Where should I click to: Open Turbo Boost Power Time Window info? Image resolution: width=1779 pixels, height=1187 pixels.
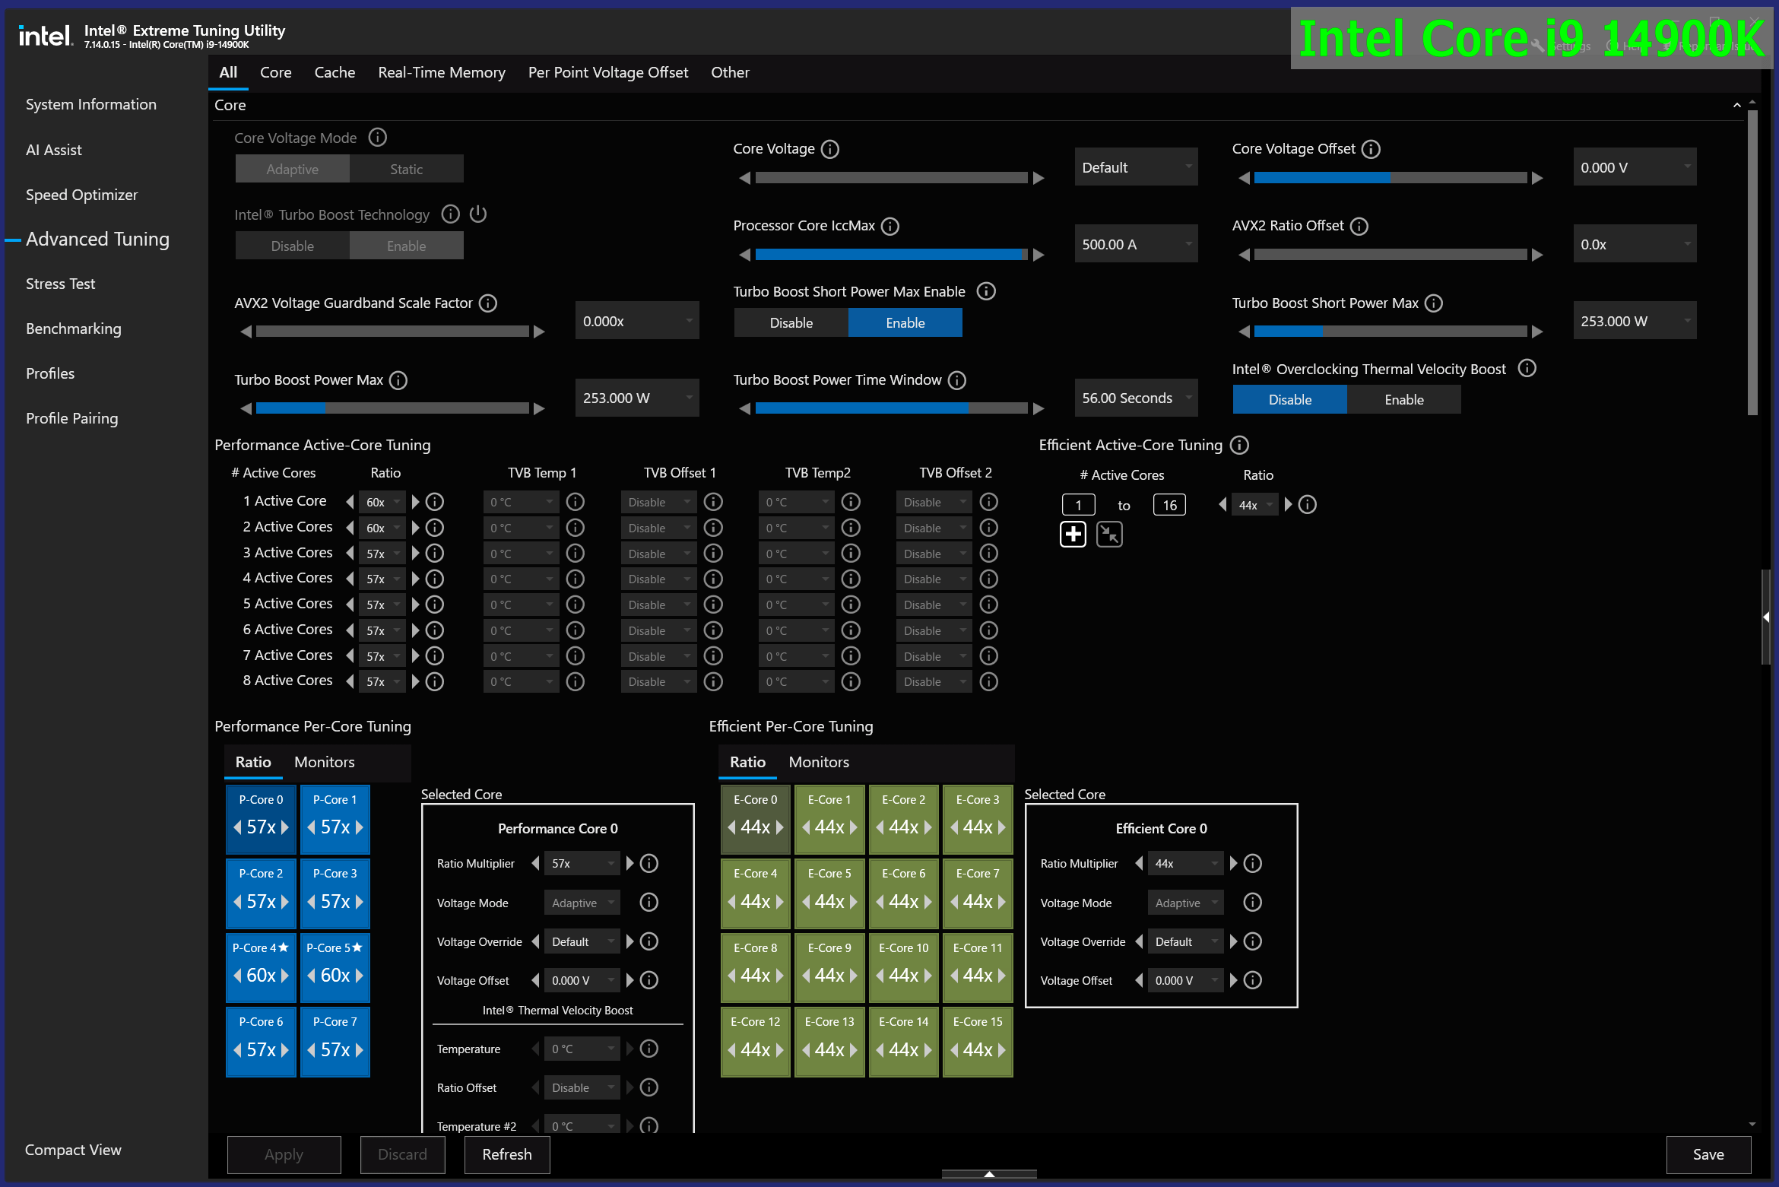point(957,380)
